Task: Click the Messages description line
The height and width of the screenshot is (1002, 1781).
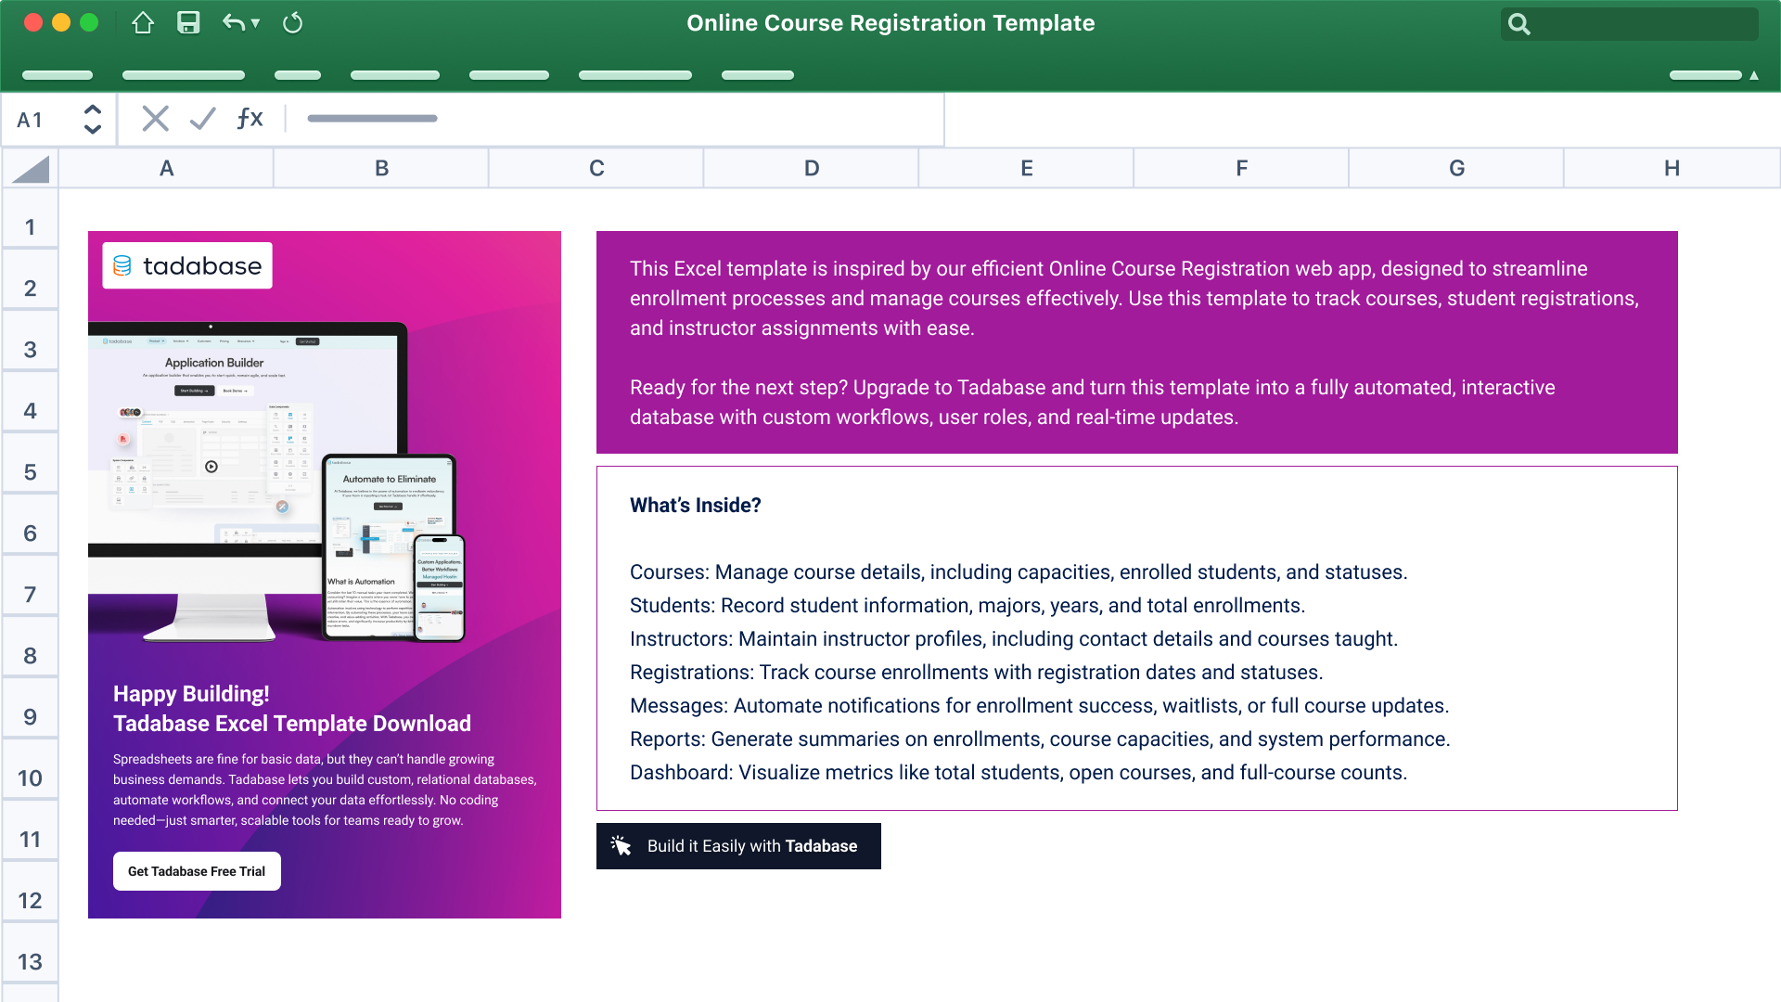Action: tap(1040, 706)
